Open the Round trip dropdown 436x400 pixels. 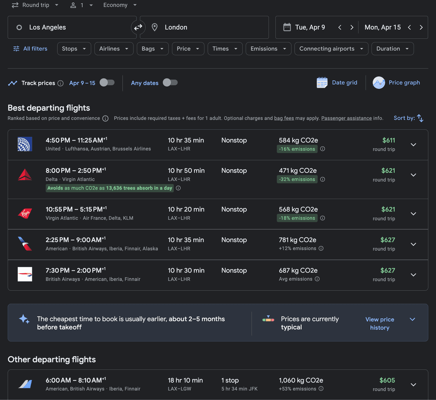(35, 5)
